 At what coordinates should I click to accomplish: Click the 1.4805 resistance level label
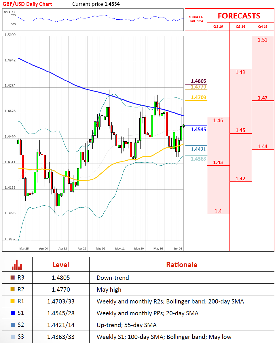click(x=198, y=81)
